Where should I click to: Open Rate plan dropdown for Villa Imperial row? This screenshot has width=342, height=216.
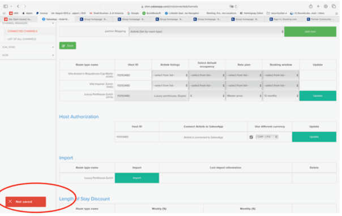pos(244,85)
